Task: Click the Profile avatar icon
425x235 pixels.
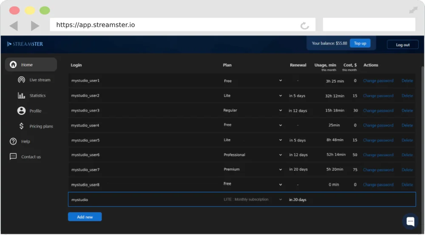Action: (21, 111)
